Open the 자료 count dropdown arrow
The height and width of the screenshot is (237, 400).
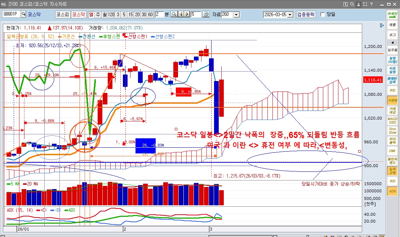236,14
